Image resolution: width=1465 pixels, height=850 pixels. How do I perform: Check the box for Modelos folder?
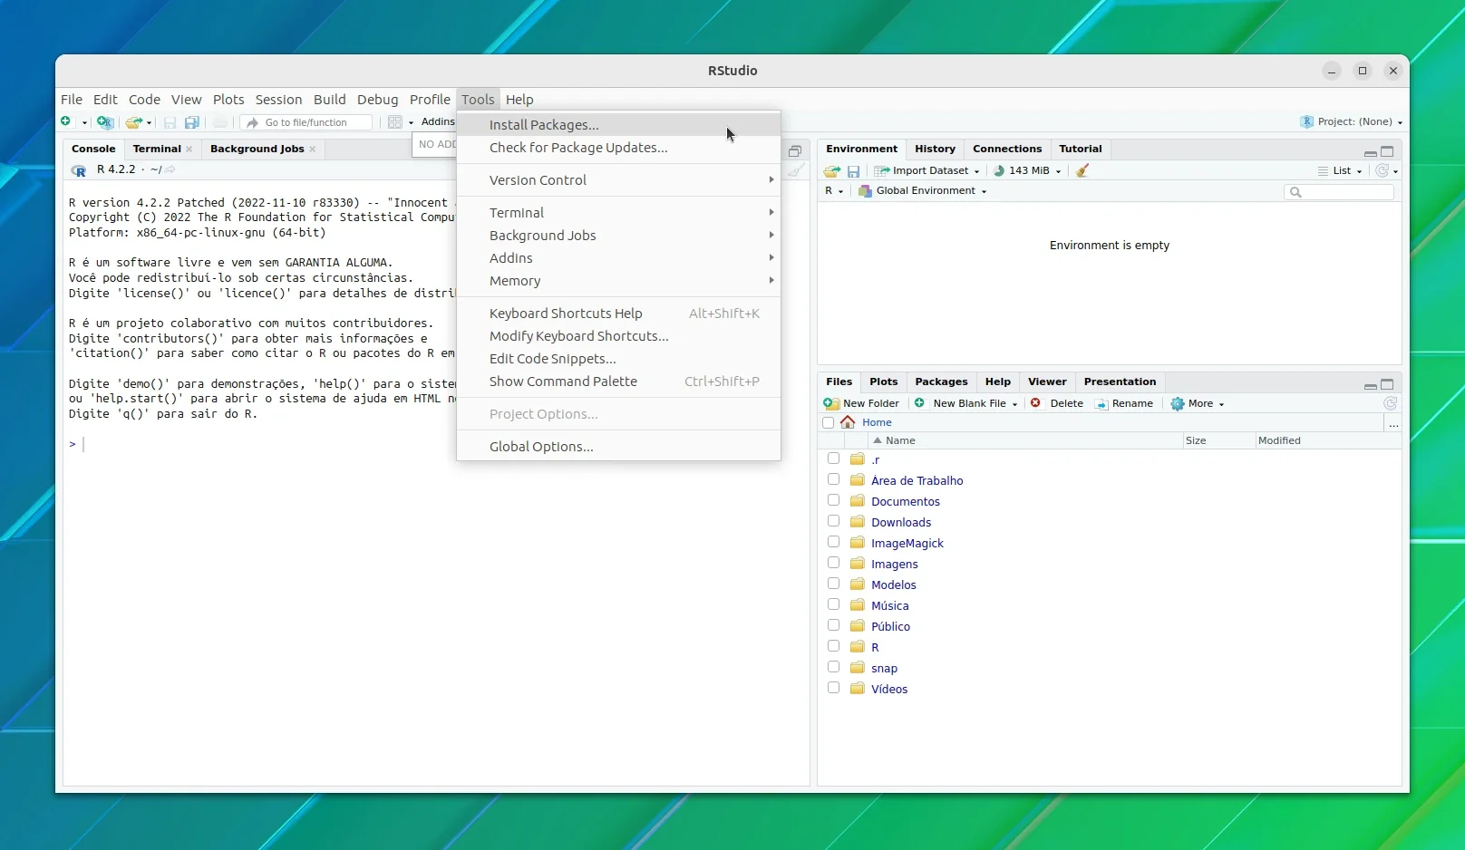[833, 584]
